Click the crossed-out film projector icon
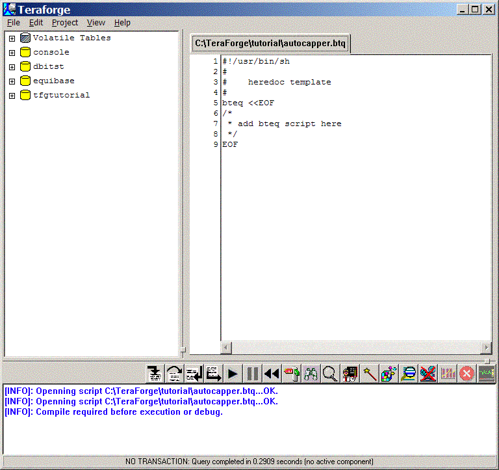 click(x=428, y=374)
